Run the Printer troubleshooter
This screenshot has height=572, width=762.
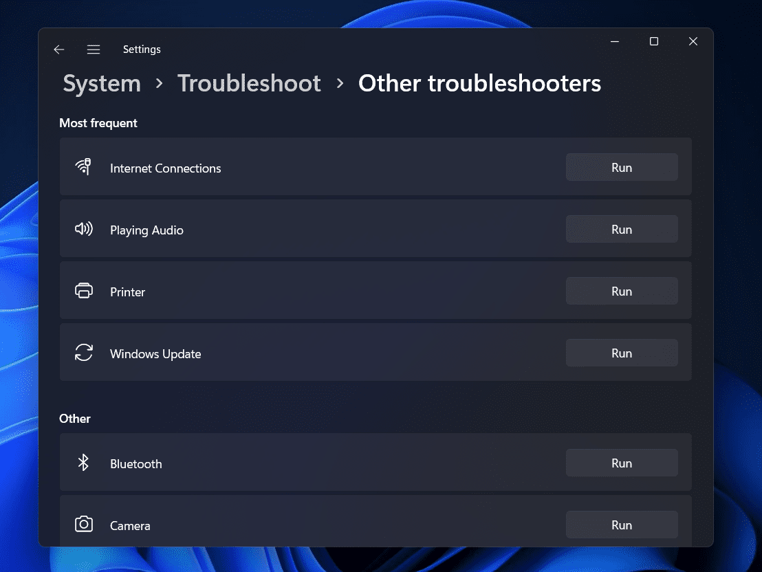click(622, 291)
